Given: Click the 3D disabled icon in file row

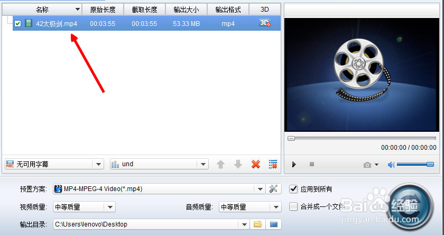Looking at the screenshot, I should [x=265, y=23].
